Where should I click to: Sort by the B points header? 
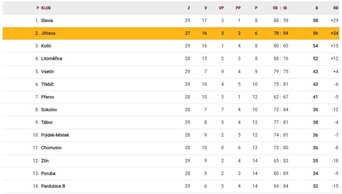[x=317, y=8]
